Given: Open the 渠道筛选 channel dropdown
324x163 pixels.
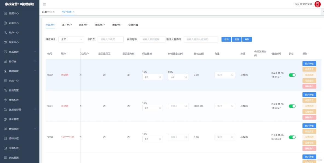Looking at the screenshot, I should pyautogui.click(x=71, y=39).
